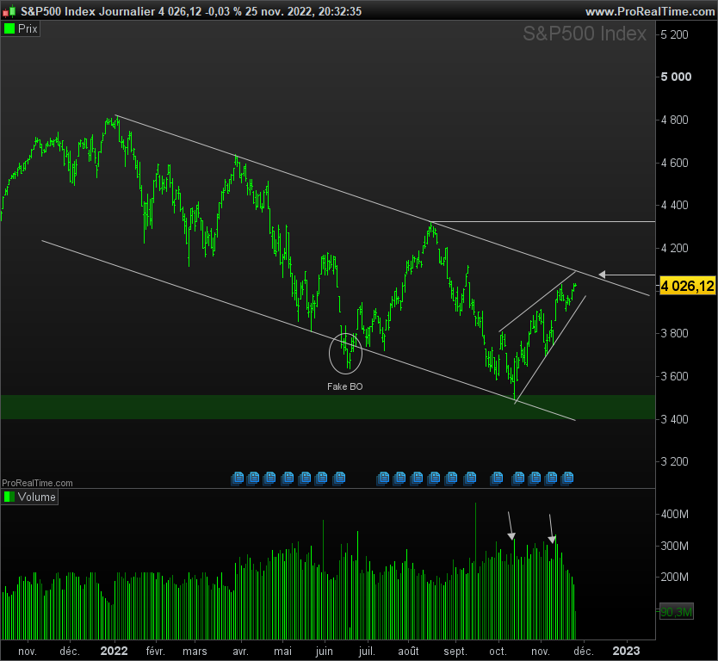This screenshot has height=661, width=718.
Task: Select the 'Fake BO' annotation text
Action: coord(345,386)
